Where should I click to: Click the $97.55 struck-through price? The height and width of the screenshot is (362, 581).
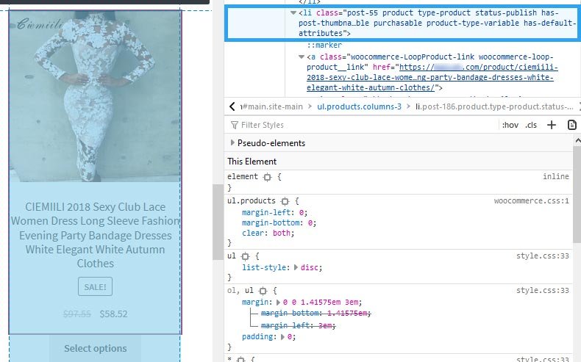pyautogui.click(x=76, y=314)
